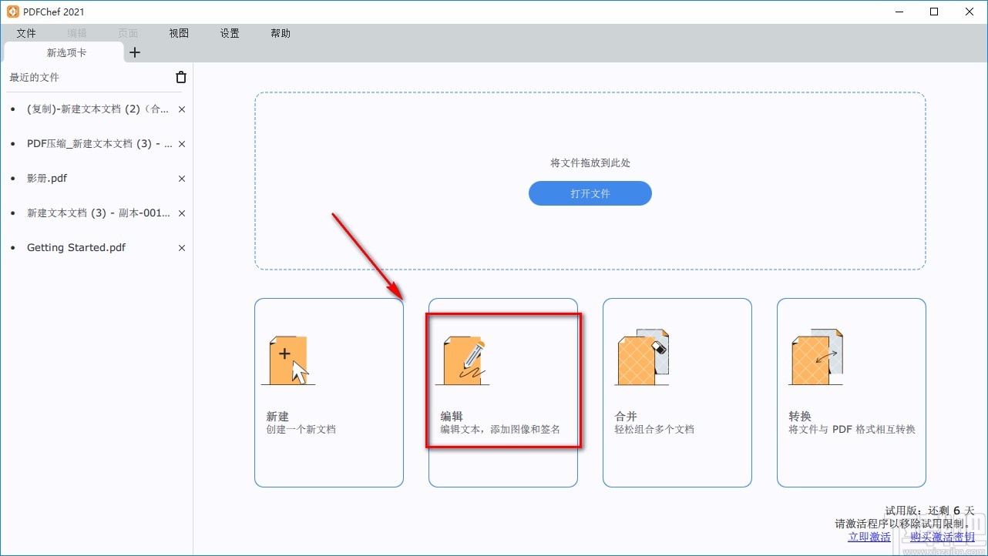This screenshot has height=556, width=988.
Task: Open a new tab with the plus icon
Action: pyautogui.click(x=135, y=52)
